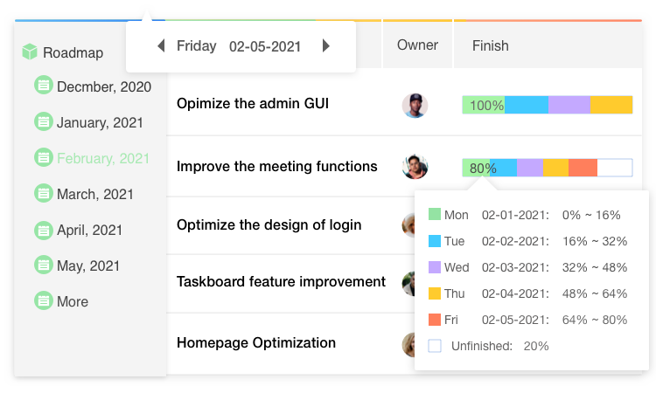Screen dimensions: 656x393
Task: Click the Finish column header
Action: click(491, 45)
